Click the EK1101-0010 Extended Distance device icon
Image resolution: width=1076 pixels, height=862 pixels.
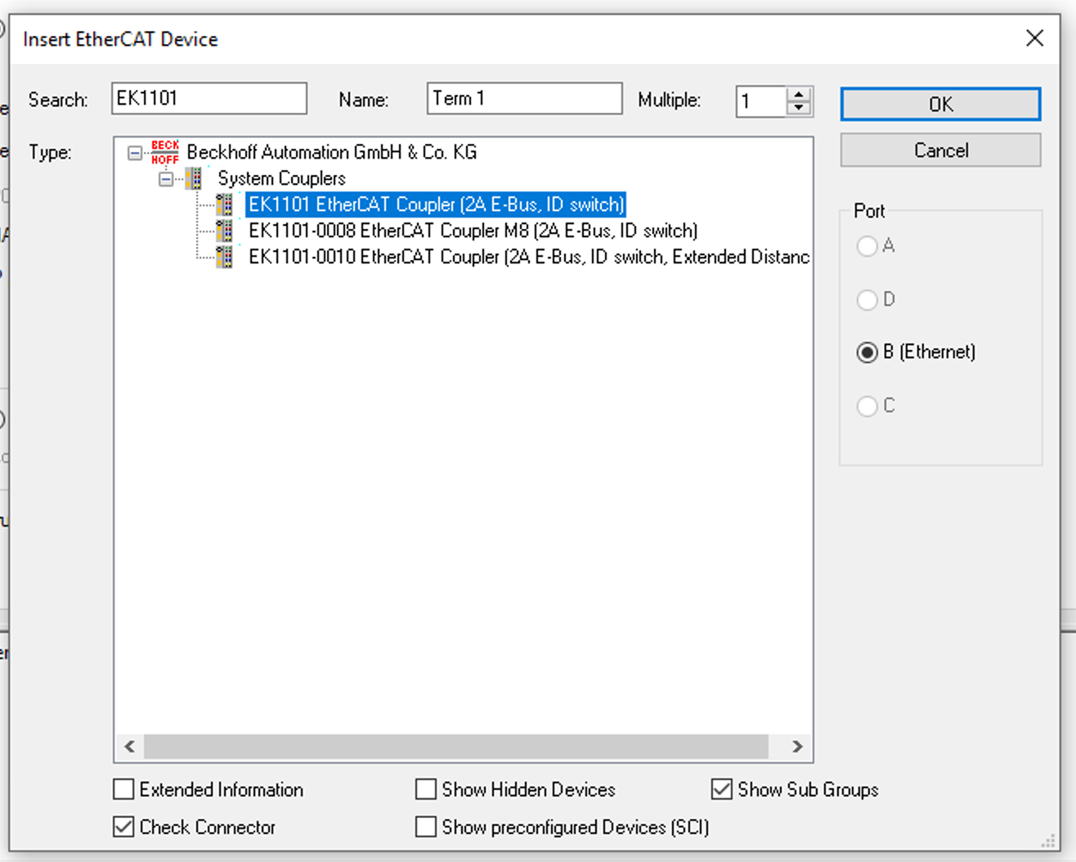coord(224,257)
